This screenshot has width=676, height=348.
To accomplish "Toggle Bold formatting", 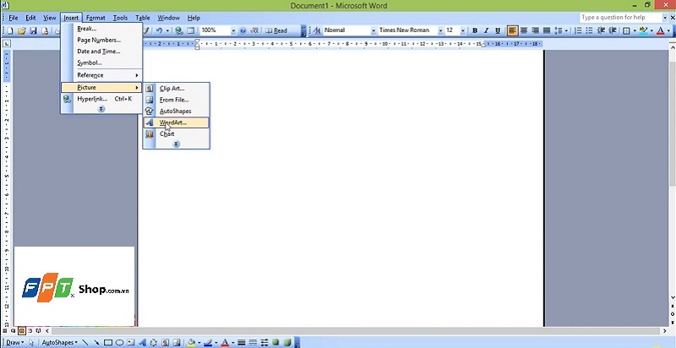I will (475, 30).
